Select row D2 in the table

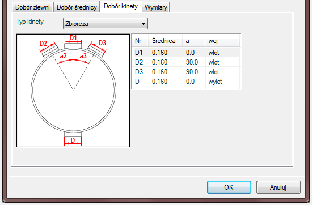(x=186, y=62)
